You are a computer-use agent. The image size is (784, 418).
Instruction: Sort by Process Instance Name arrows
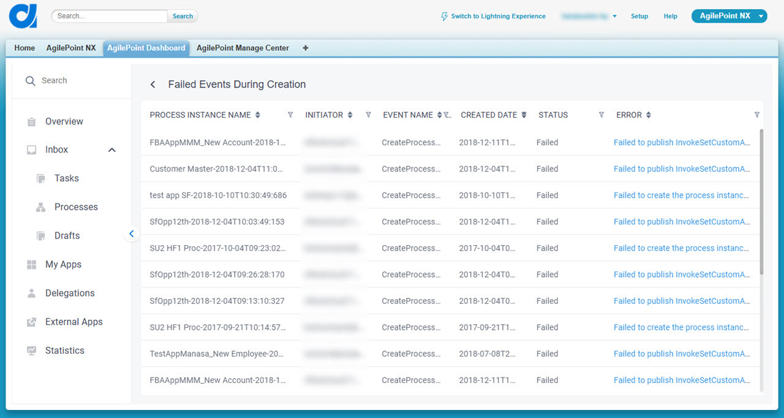pos(258,115)
